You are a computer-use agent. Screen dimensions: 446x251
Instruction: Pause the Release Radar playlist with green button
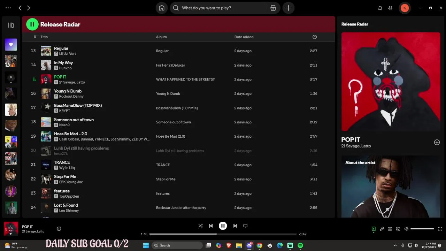(x=32, y=24)
